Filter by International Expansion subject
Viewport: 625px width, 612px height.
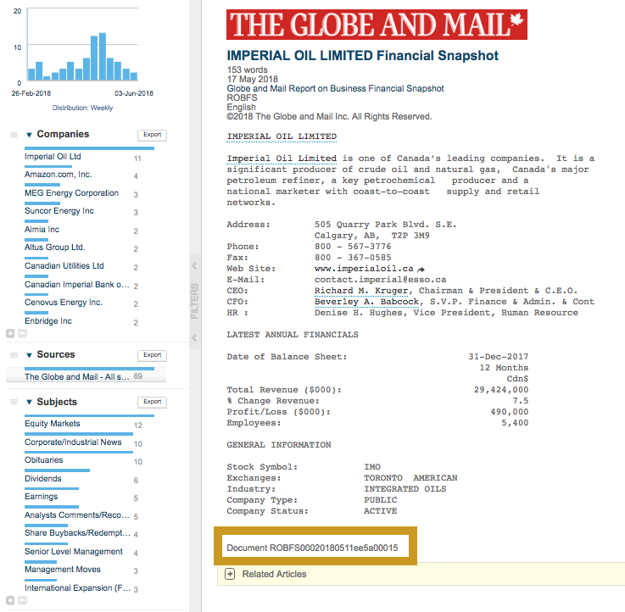[x=77, y=588]
